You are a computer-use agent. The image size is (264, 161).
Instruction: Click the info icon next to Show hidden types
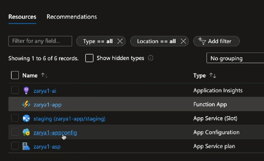150,58
